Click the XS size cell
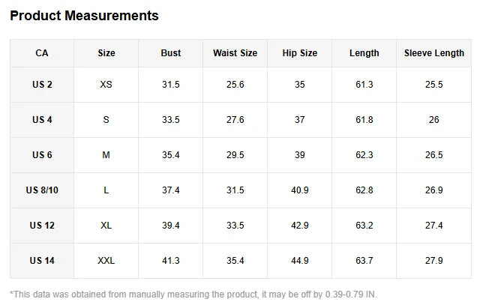498x308 pixels. [106, 85]
